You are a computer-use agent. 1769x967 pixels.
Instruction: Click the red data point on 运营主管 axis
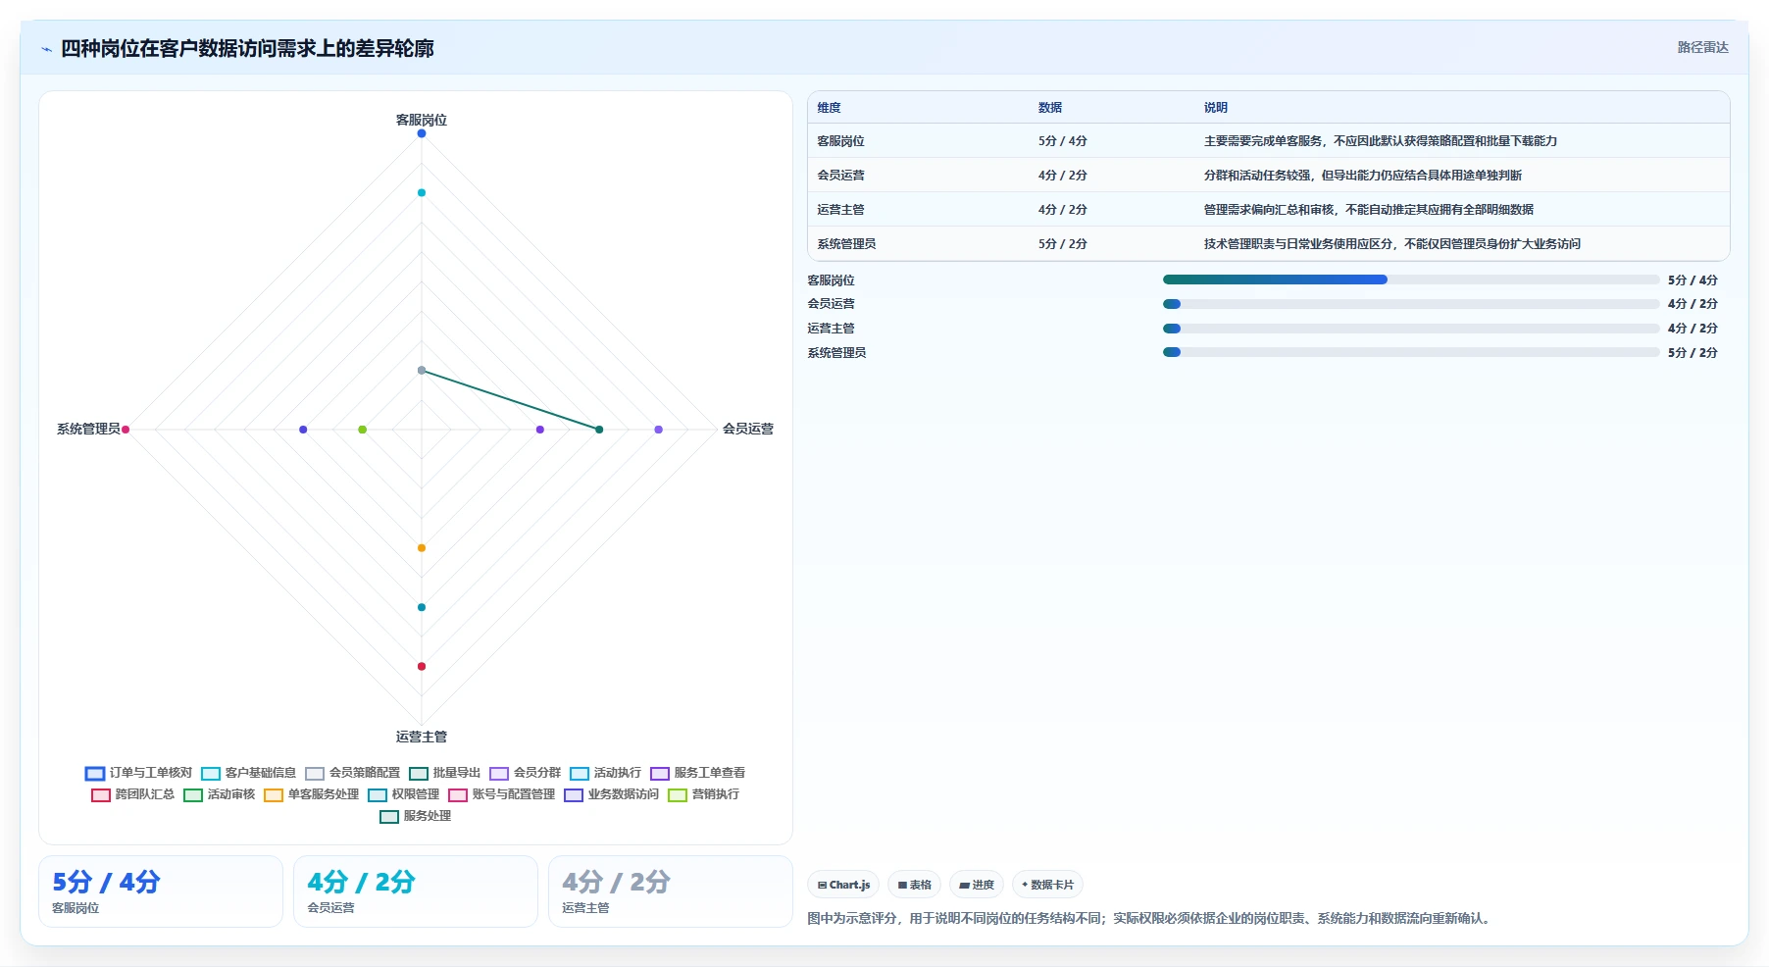[422, 667]
